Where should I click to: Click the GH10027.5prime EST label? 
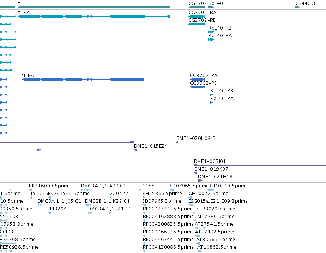[x=208, y=194]
